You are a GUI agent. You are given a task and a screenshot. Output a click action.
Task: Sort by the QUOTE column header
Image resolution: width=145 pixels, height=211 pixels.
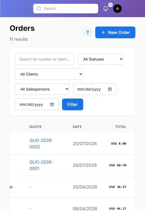coord(35,127)
